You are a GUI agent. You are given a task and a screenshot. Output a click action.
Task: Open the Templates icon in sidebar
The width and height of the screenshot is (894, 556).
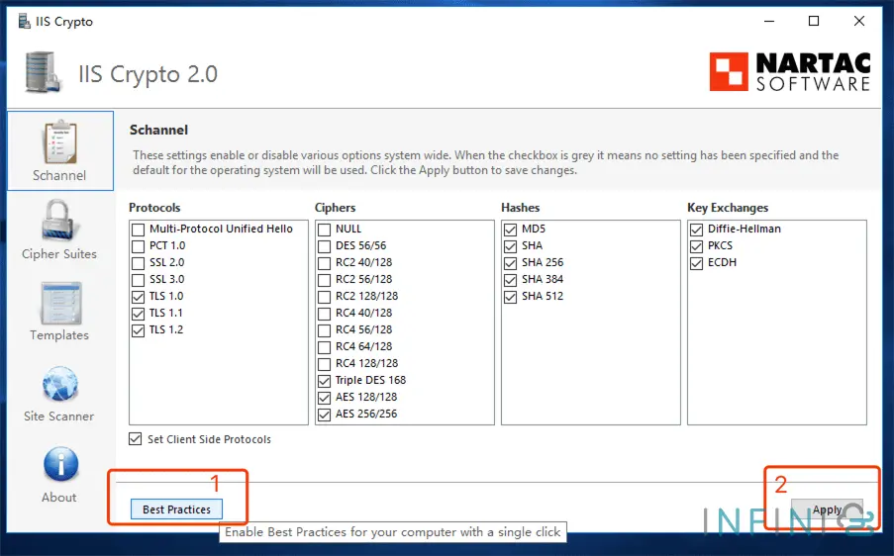59,303
